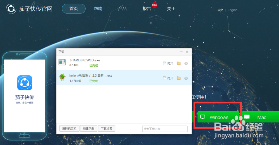Open hello tv电脑版 exe with 打开 button
279x145 pixels.
(168, 78)
